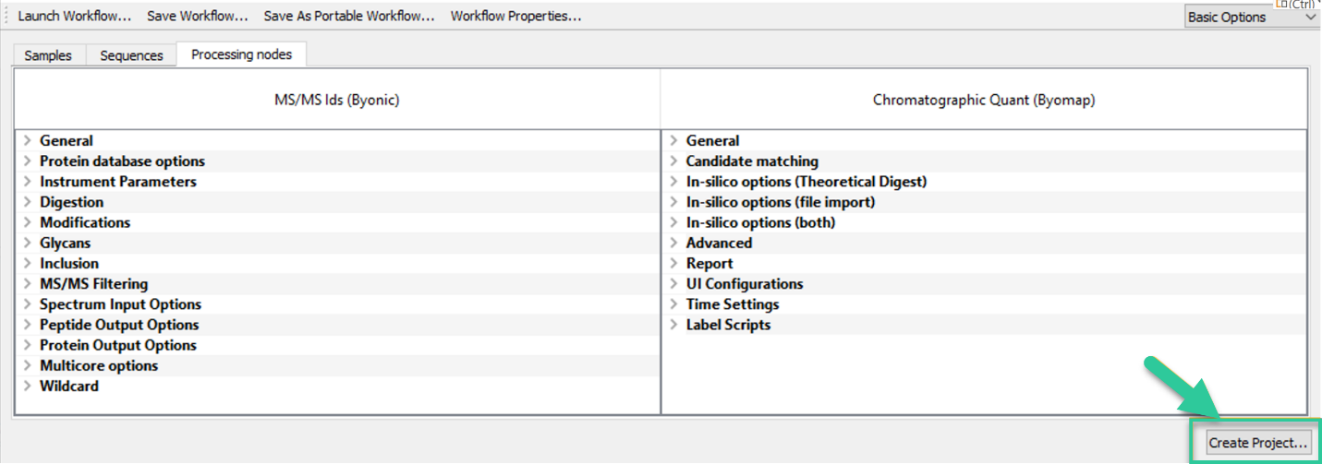Expand the Glycans section chevron

pyautogui.click(x=28, y=244)
